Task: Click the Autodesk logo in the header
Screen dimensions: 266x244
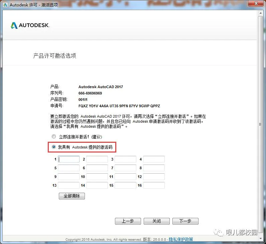Action: [30, 25]
